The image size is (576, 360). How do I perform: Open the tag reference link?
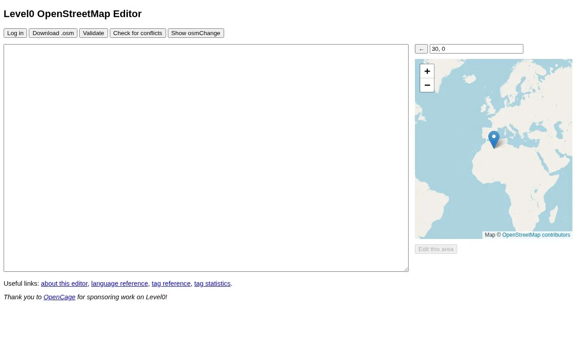171,283
